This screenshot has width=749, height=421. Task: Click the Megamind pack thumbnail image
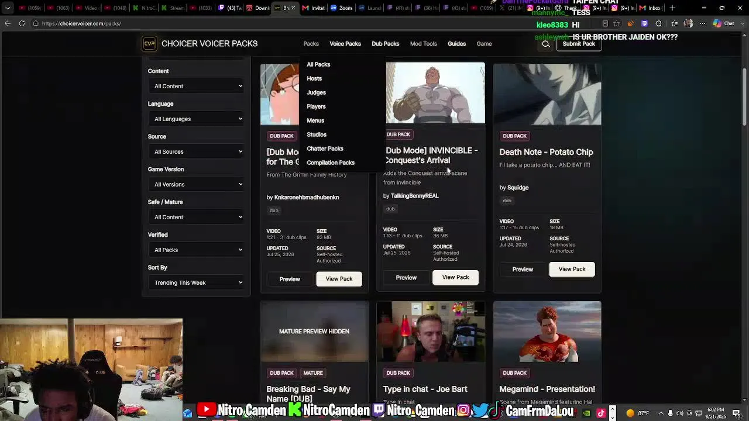tap(547, 332)
